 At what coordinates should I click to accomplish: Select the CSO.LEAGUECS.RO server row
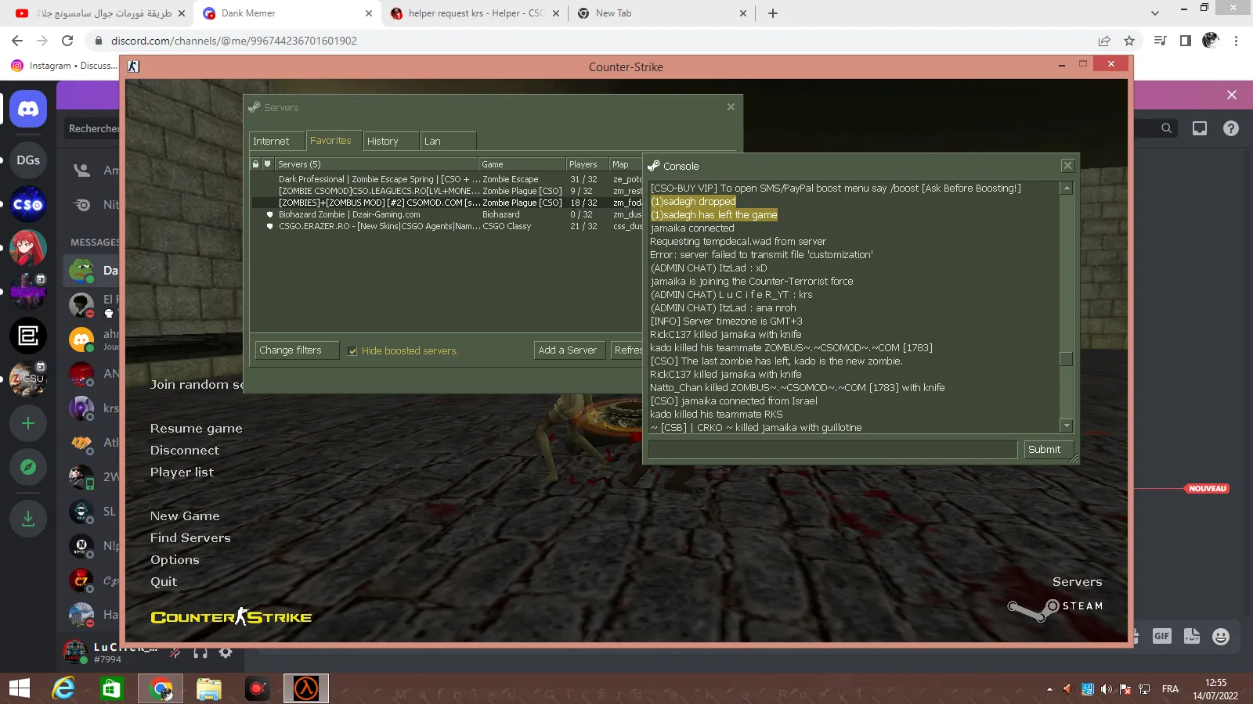tap(446, 191)
